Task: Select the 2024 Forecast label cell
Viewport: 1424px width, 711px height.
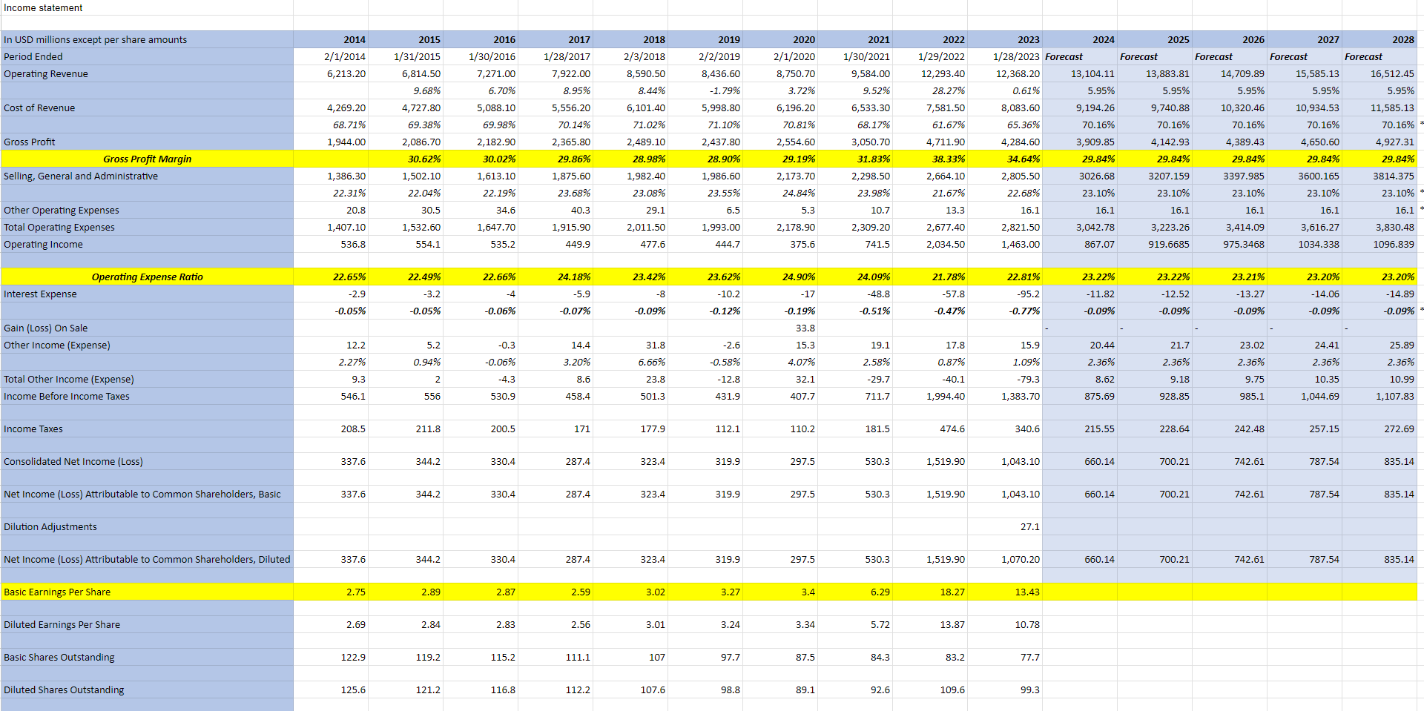Action: coord(1080,57)
